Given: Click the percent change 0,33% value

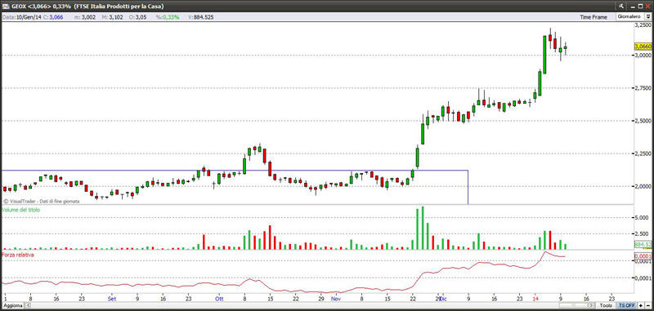Looking at the screenshot, I should [x=168, y=17].
